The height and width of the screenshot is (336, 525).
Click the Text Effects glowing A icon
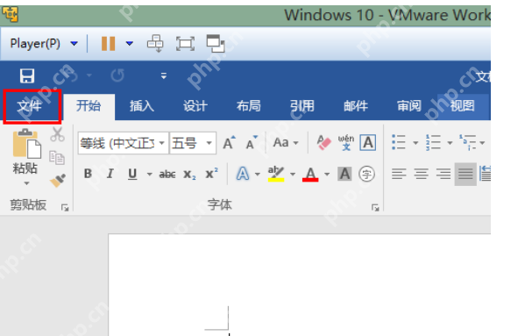[x=243, y=174]
